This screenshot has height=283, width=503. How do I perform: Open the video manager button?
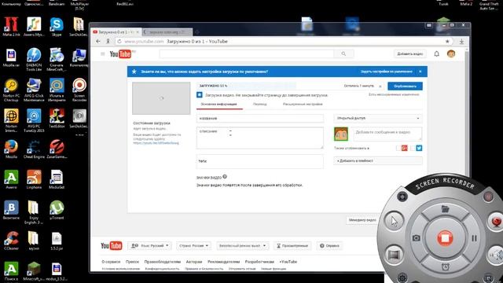pos(362,220)
